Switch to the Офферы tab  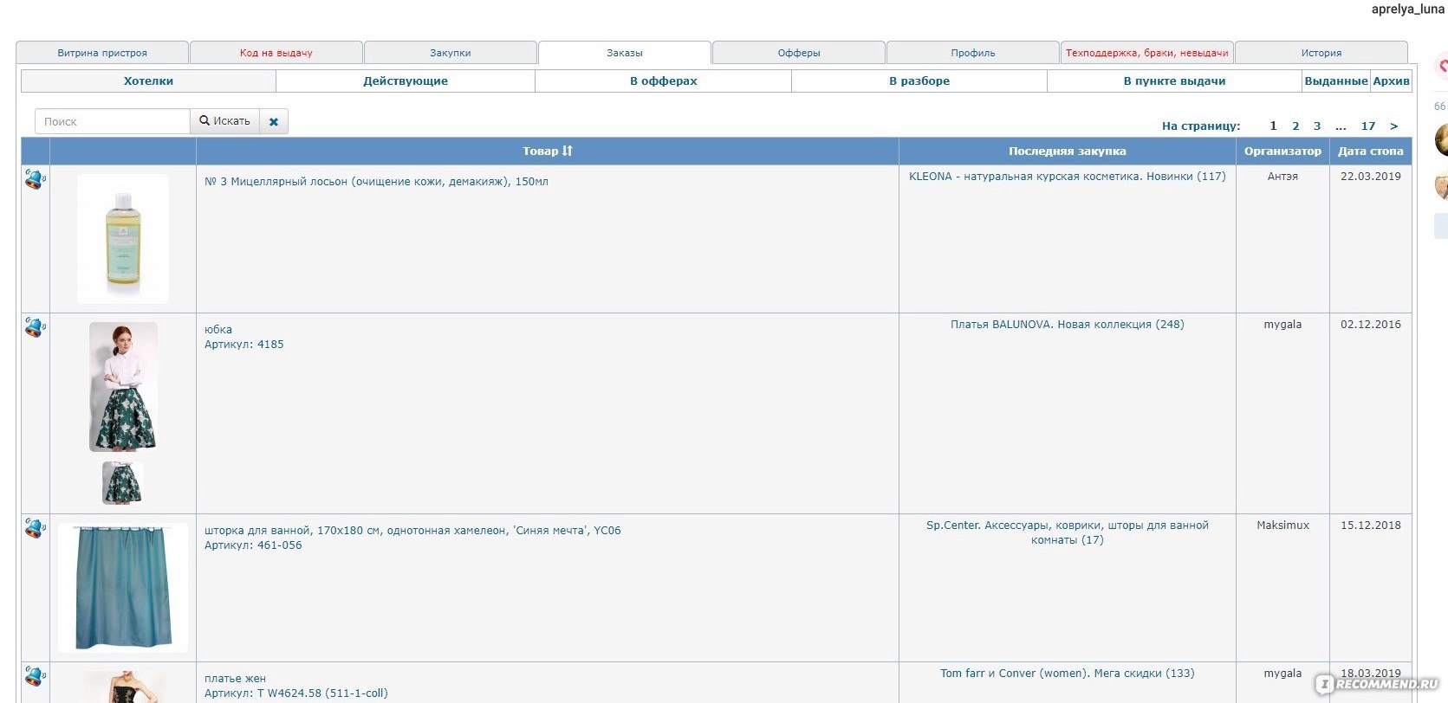pyautogui.click(x=799, y=53)
